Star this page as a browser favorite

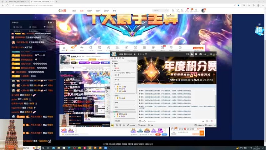point(238,5)
